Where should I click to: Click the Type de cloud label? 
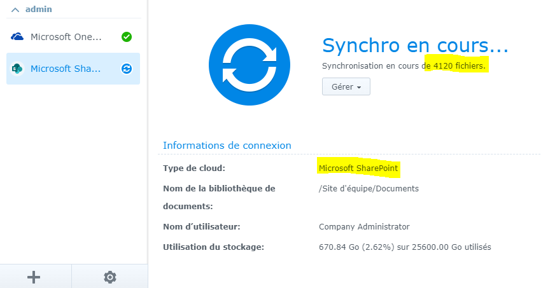coord(195,168)
